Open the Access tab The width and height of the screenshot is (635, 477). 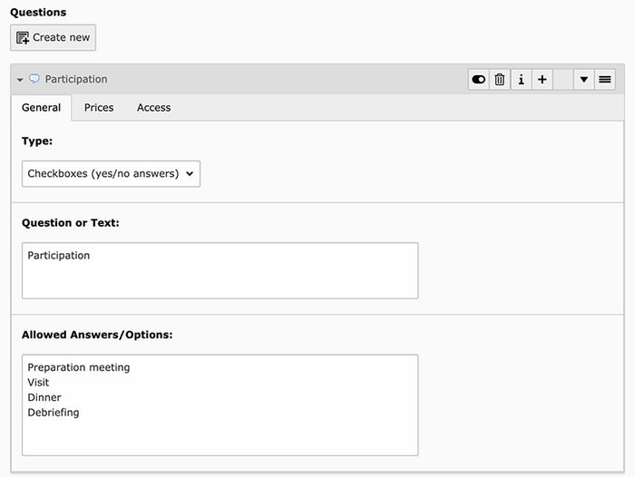point(153,107)
